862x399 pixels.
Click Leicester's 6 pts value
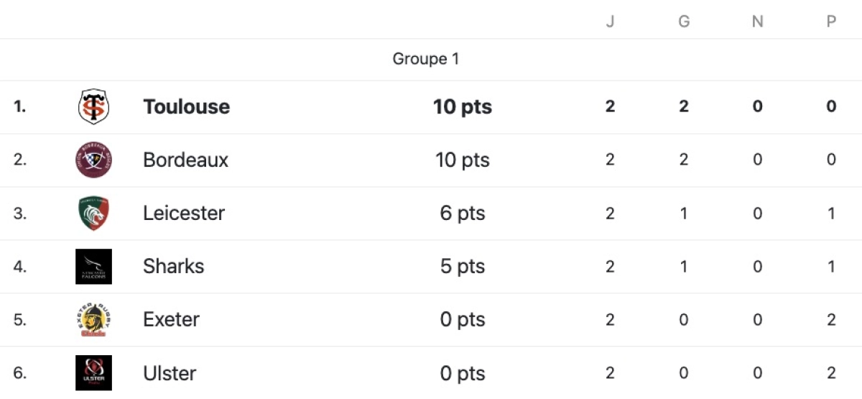tap(463, 213)
